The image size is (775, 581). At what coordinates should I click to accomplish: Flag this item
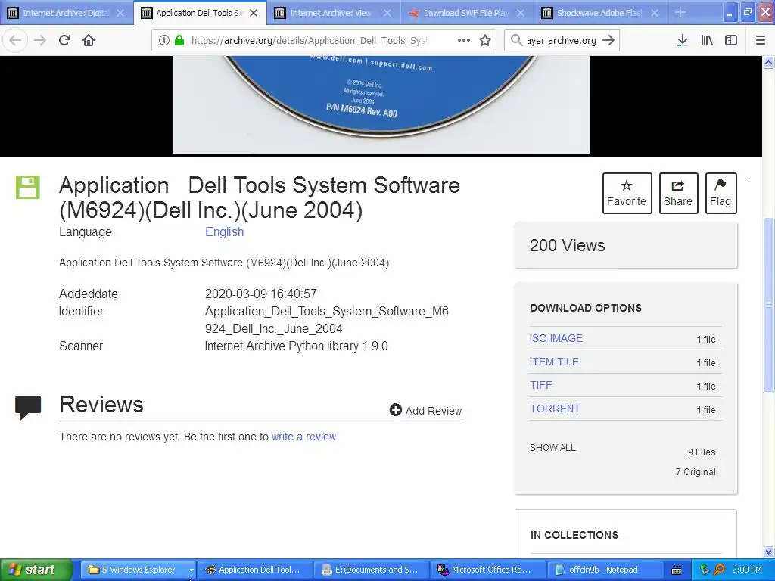click(x=721, y=193)
